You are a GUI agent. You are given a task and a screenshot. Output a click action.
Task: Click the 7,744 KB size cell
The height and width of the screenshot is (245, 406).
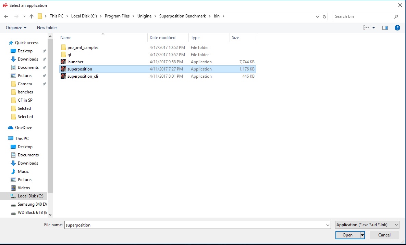point(247,62)
